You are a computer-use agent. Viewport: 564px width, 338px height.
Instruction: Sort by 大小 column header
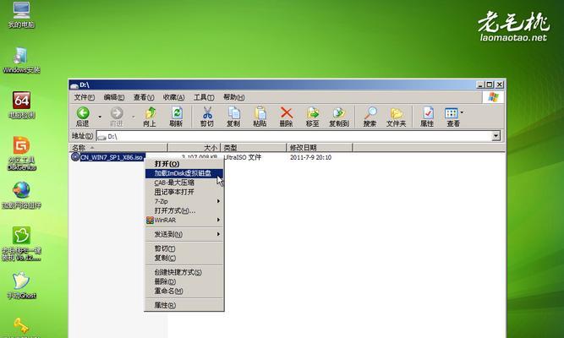point(194,147)
